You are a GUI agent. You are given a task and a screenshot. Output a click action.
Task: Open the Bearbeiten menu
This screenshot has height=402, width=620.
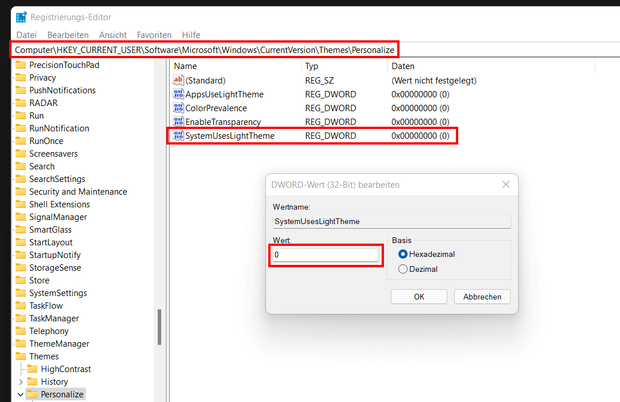pos(67,35)
